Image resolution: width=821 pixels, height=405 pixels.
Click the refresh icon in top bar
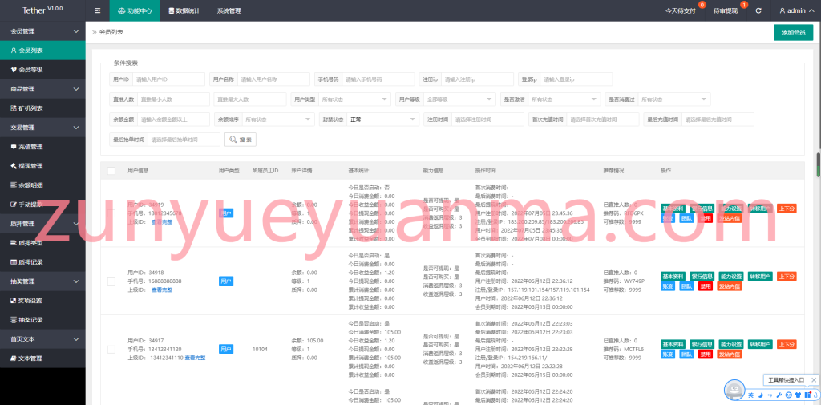[x=758, y=10]
